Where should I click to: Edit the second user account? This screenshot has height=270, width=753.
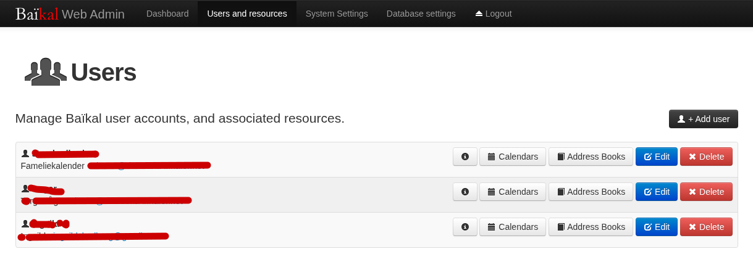tap(656, 192)
